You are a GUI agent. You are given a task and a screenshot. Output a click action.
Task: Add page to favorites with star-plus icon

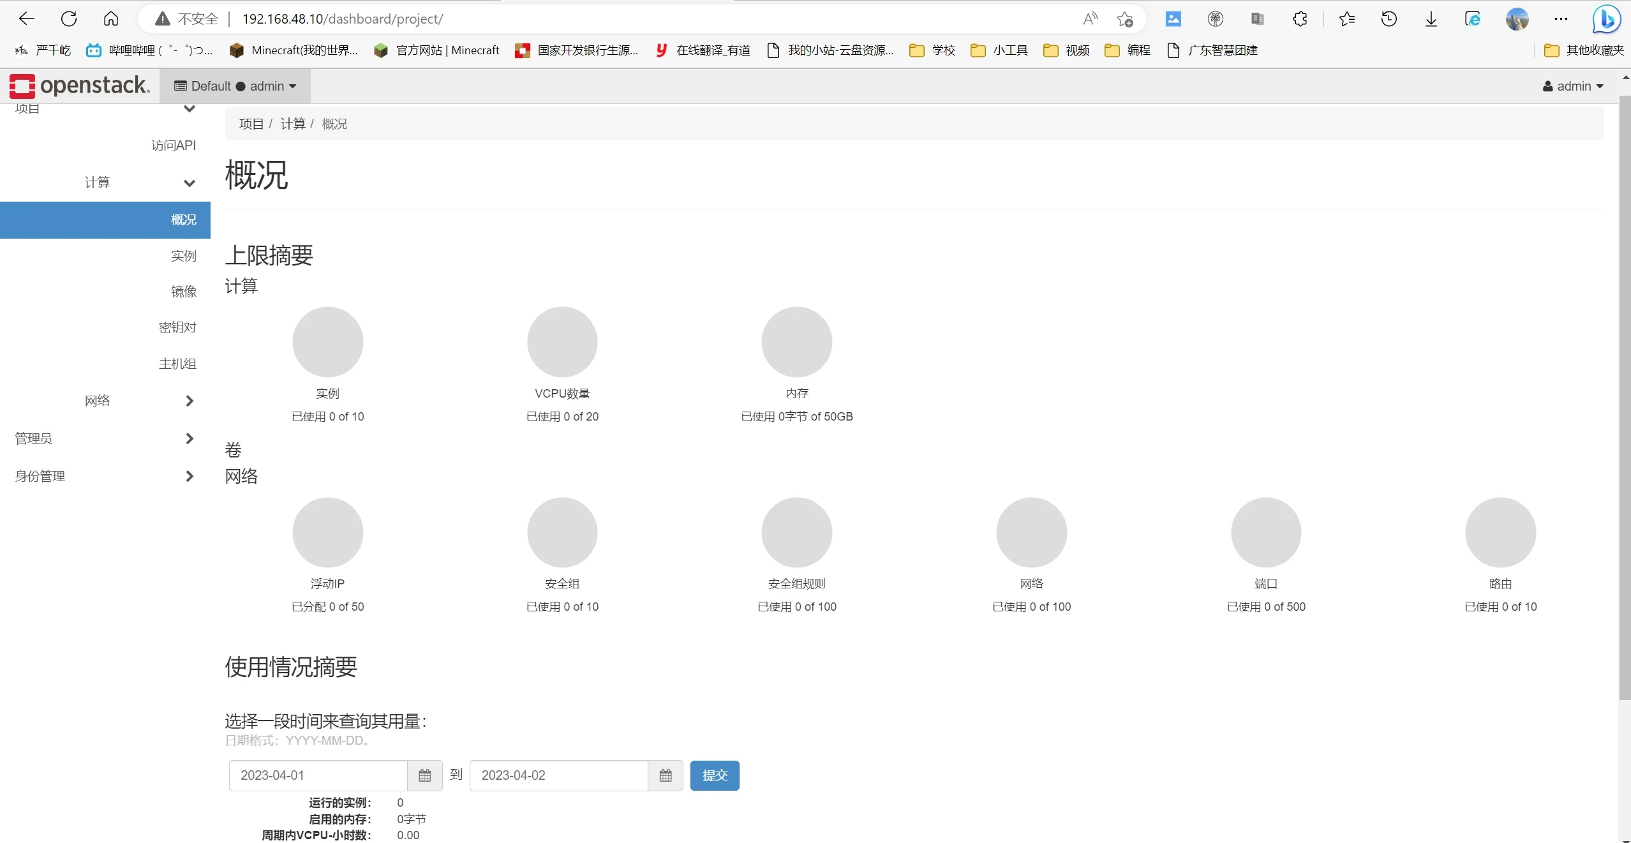click(x=1124, y=19)
